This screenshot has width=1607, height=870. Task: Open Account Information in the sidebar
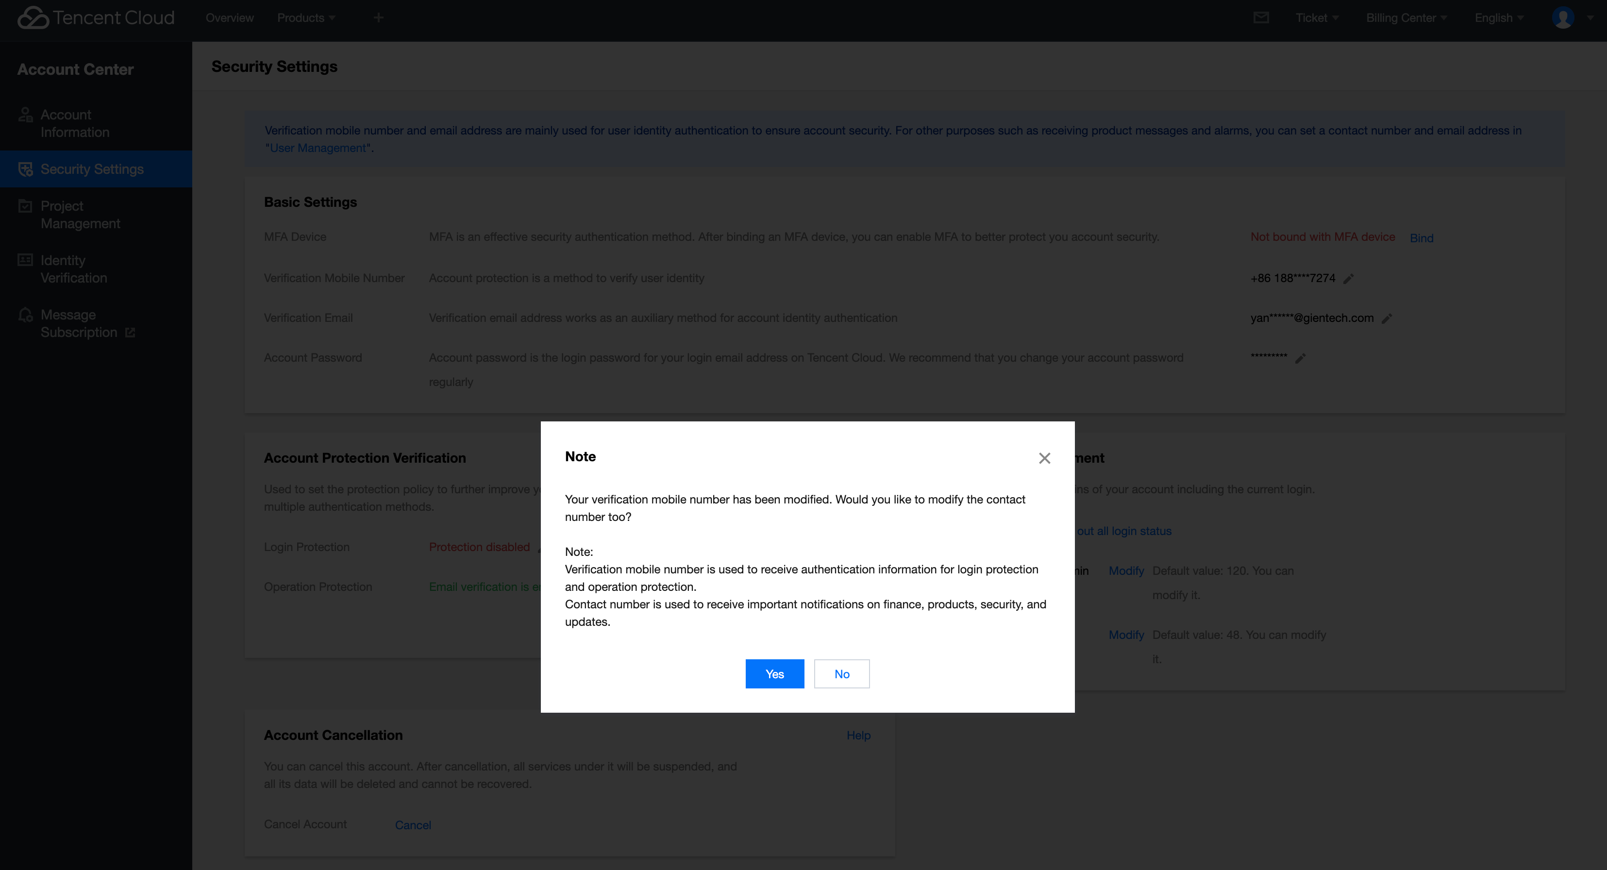(66, 123)
